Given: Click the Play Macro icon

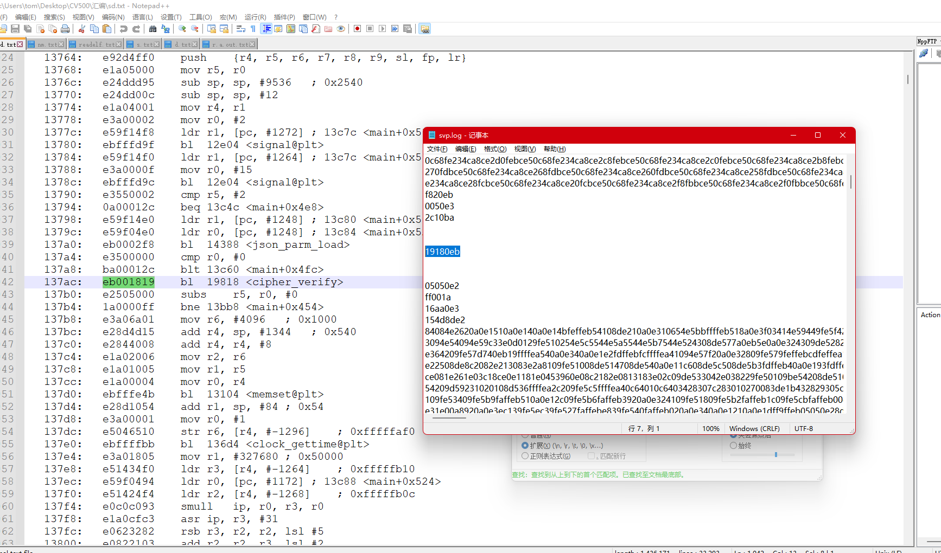Looking at the screenshot, I should point(383,29).
